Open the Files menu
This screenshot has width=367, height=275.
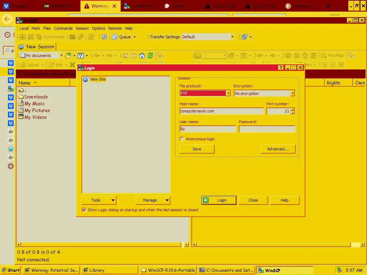(x=47, y=28)
